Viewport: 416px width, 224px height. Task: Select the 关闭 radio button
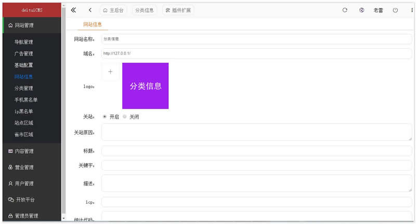click(x=125, y=117)
